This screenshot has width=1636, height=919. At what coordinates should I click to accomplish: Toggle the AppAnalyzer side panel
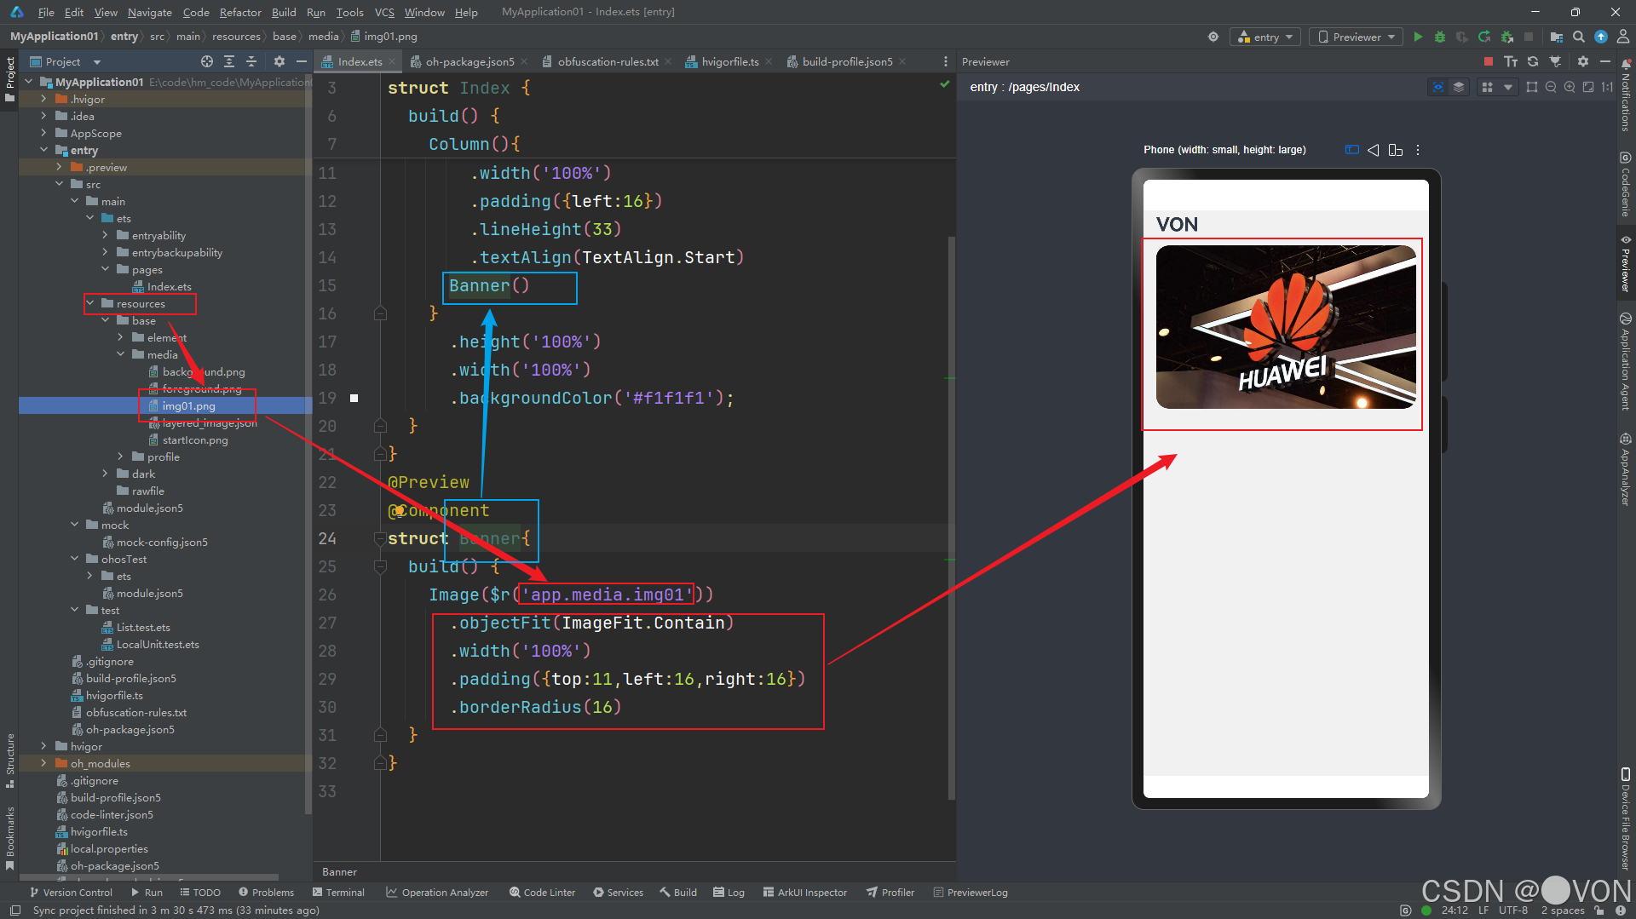1626,469
